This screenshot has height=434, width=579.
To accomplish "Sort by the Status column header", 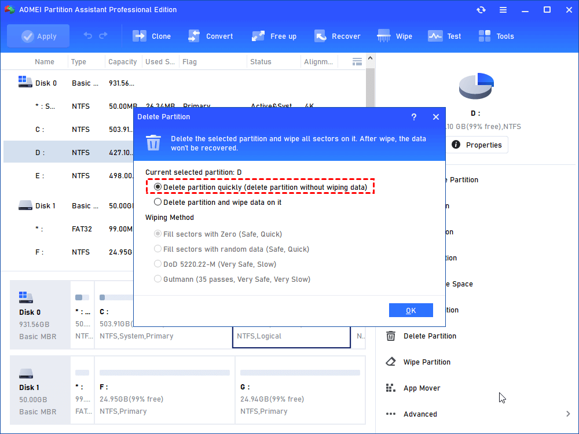I will click(x=261, y=62).
